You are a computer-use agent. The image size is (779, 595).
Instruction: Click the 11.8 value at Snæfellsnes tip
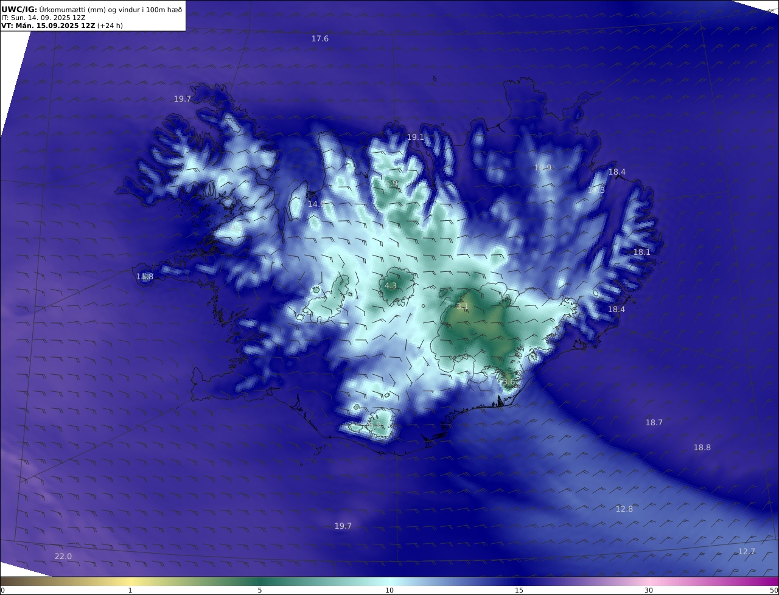click(145, 277)
